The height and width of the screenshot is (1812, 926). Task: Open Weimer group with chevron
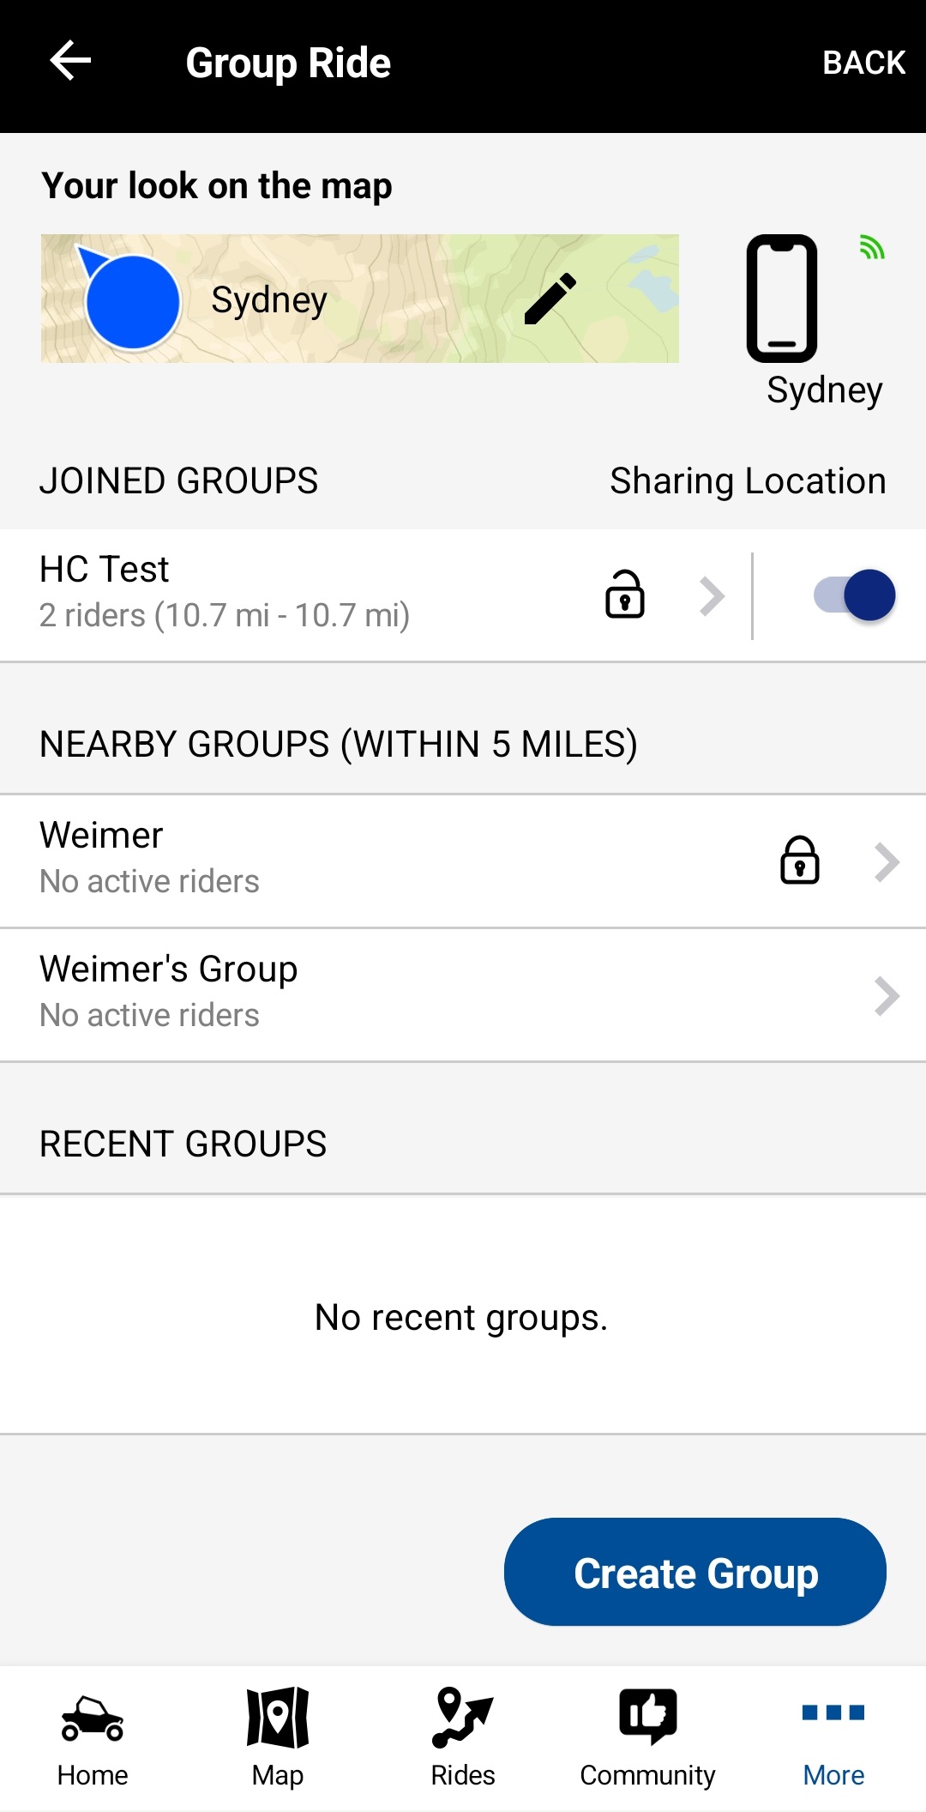887,862
